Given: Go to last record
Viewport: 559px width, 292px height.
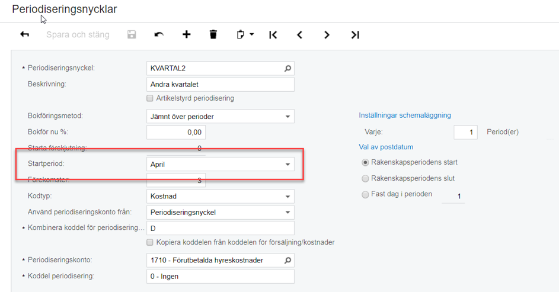Looking at the screenshot, I should pyautogui.click(x=354, y=35).
